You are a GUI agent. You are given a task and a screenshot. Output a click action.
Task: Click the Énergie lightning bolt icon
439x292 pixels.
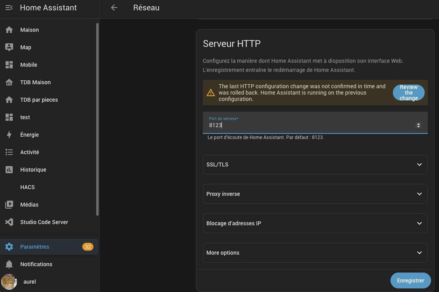point(9,135)
